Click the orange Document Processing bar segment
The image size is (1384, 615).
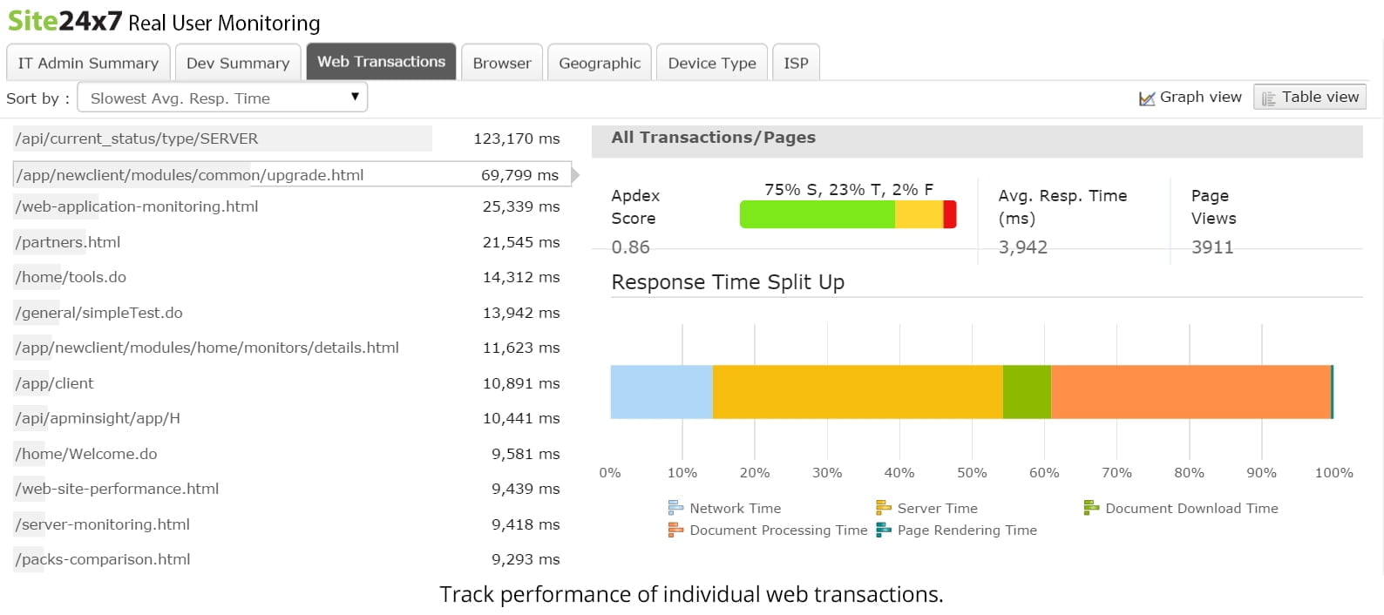[x=1190, y=392]
